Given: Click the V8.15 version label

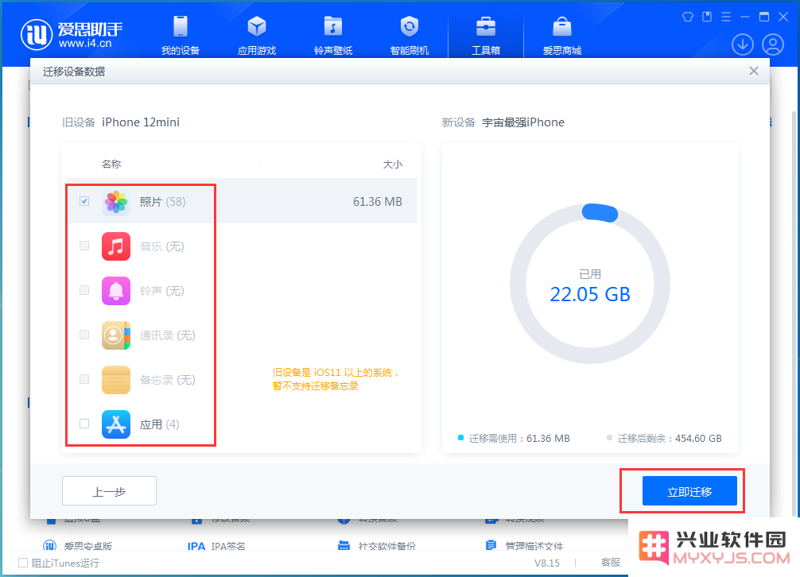Looking at the screenshot, I should pos(547,563).
